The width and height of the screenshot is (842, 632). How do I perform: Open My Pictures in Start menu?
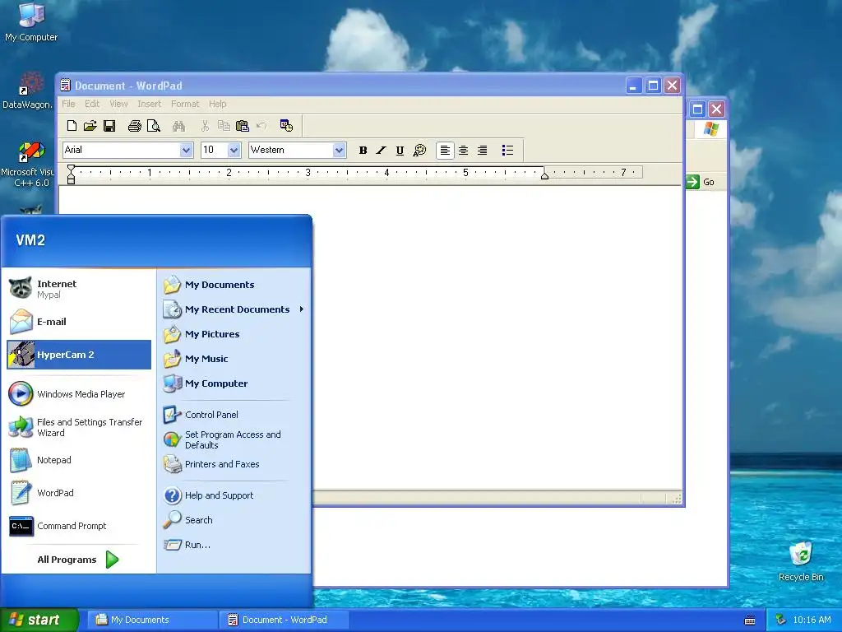coord(234,334)
